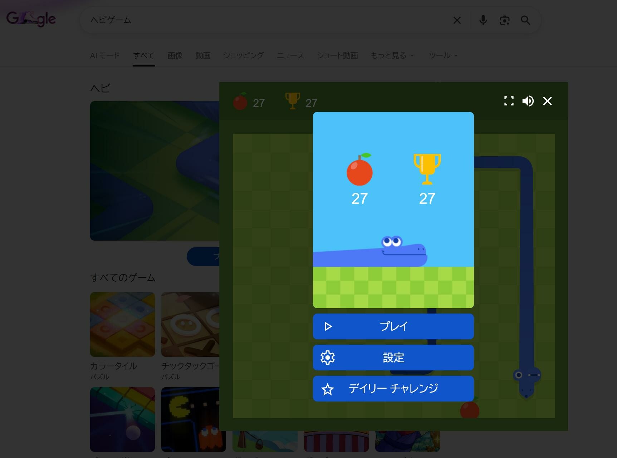
Task: Mute the snake game sound
Action: pyautogui.click(x=528, y=101)
